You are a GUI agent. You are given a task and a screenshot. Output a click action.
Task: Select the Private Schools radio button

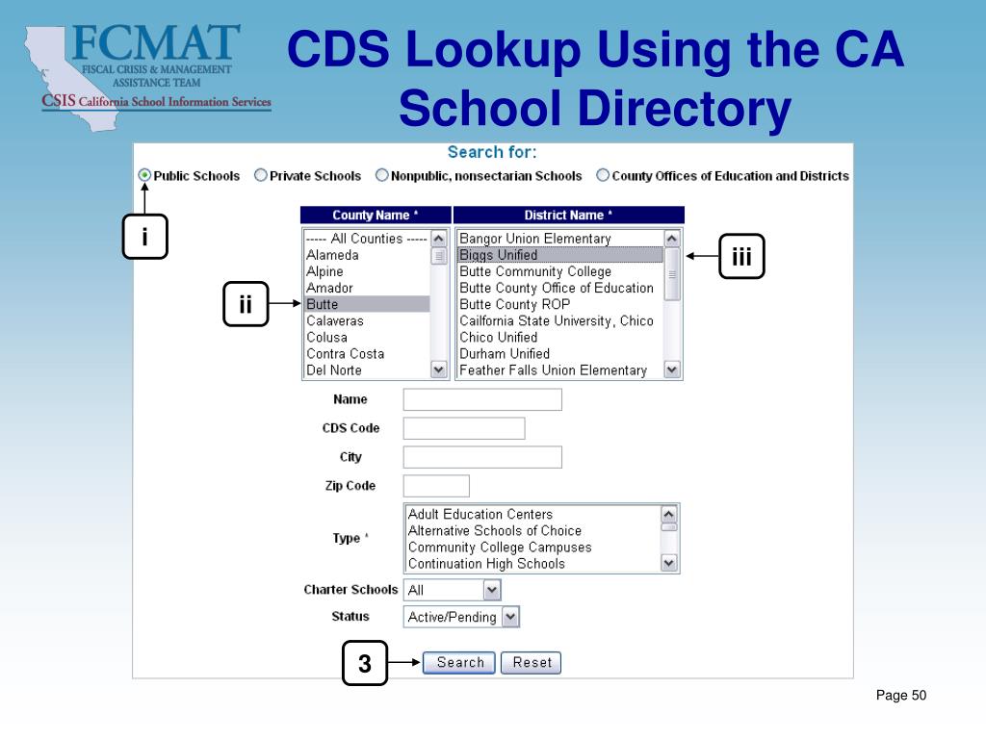(x=260, y=175)
